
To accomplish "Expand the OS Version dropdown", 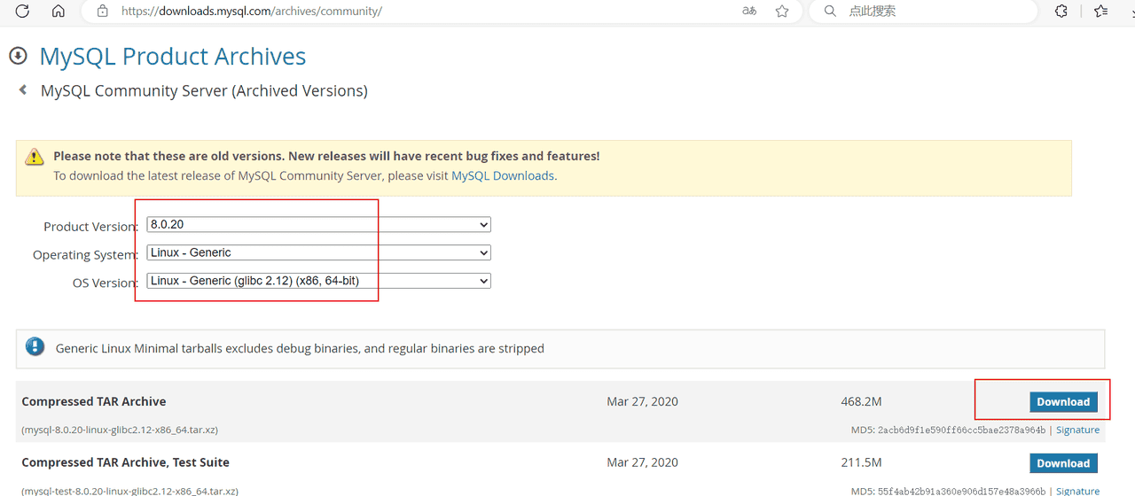I will point(318,281).
